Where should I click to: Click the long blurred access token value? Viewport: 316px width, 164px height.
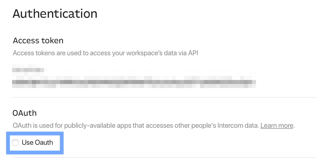tap(134, 82)
